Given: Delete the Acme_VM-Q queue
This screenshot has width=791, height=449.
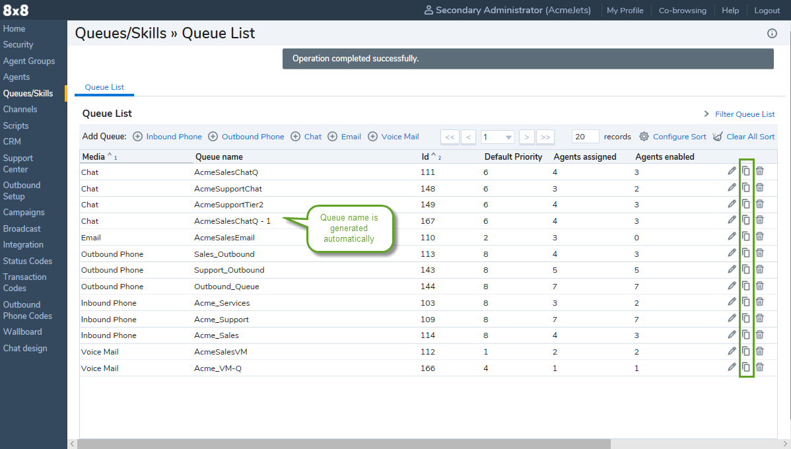Looking at the screenshot, I should pyautogui.click(x=760, y=367).
